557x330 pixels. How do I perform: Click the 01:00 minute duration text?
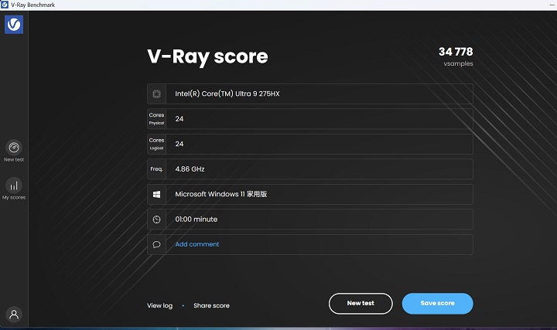pyautogui.click(x=196, y=219)
